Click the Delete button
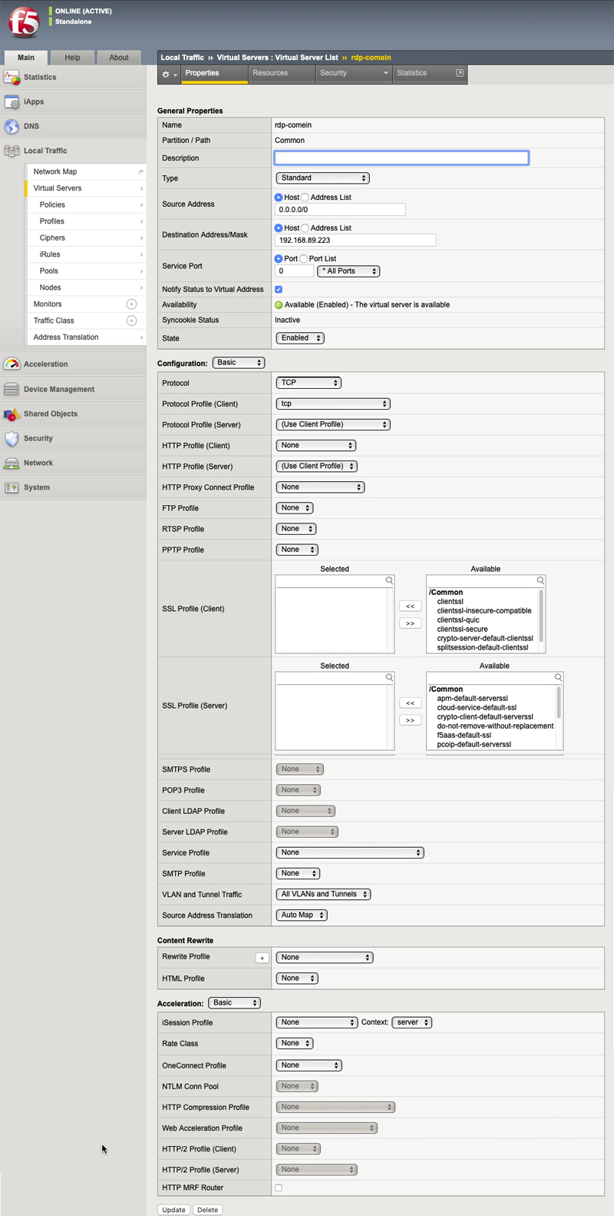This screenshot has width=614, height=1216. click(x=207, y=1210)
